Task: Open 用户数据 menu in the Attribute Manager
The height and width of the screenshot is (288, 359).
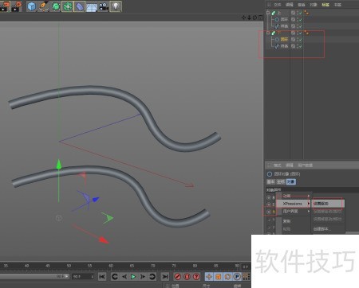Action: click(305, 165)
